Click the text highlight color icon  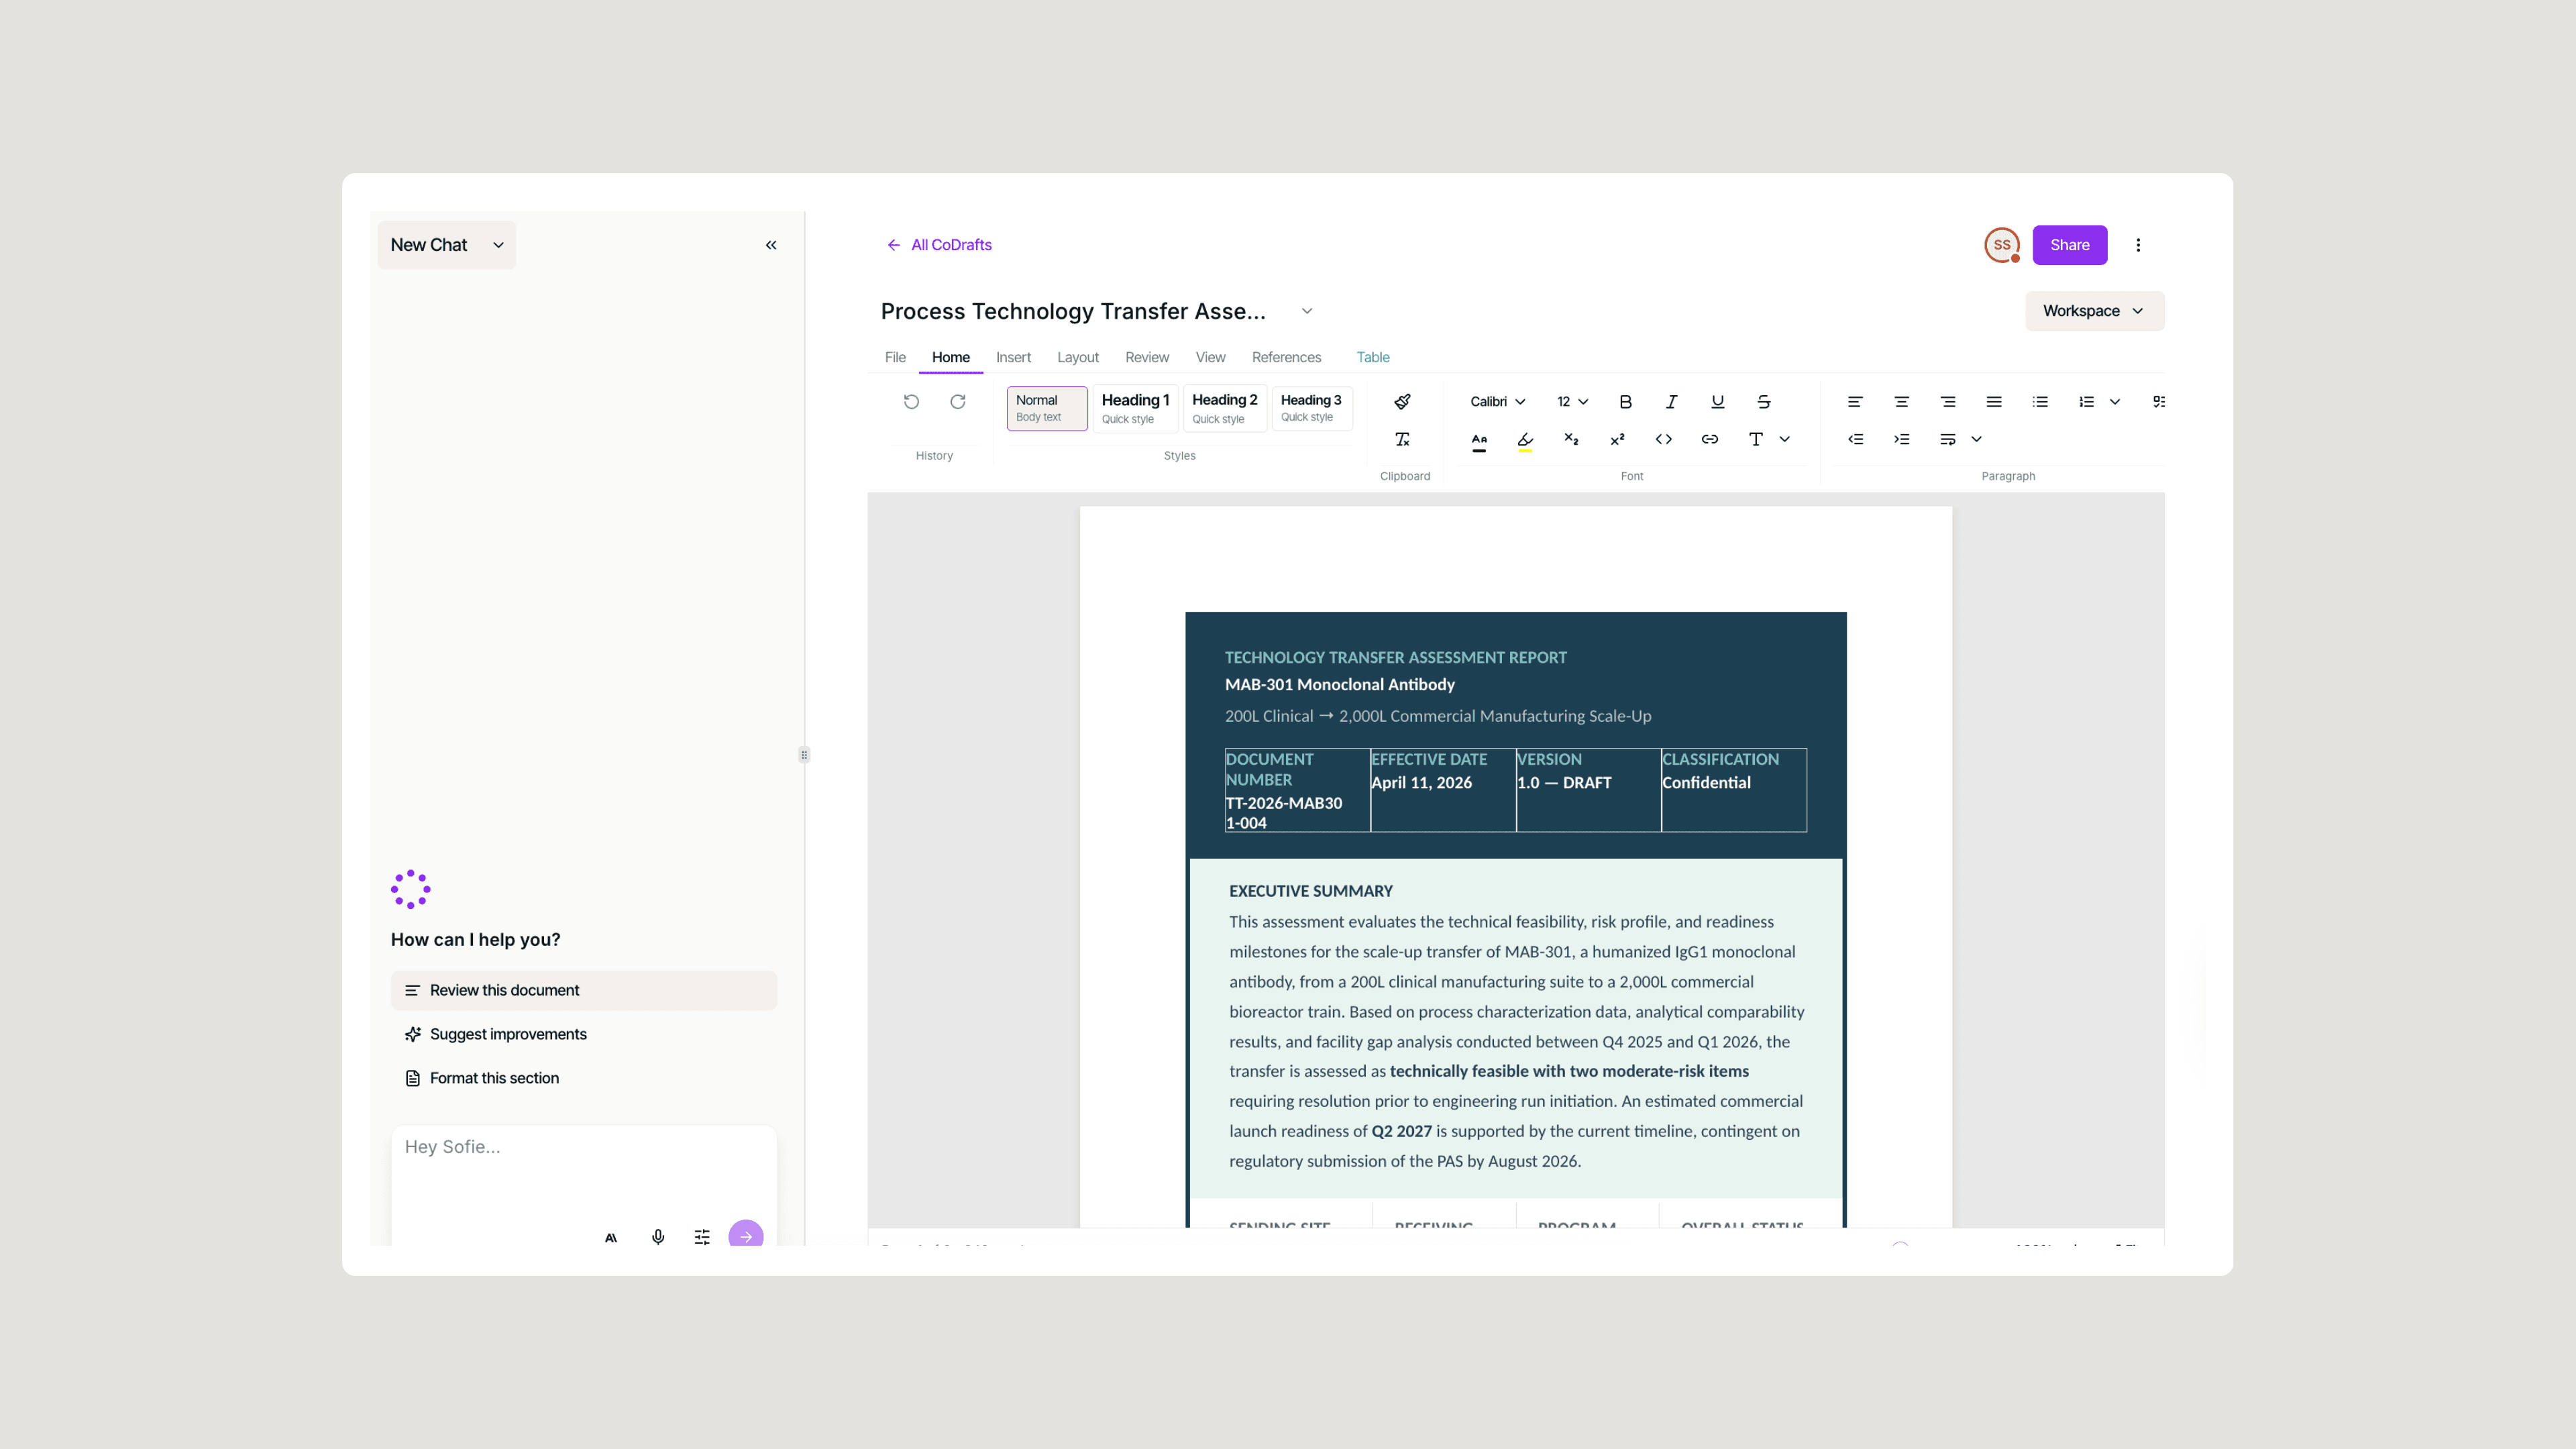coord(1524,439)
